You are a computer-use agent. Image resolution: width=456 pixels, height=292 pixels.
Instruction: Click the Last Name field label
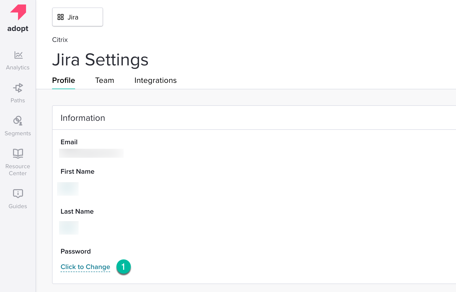[x=77, y=211]
